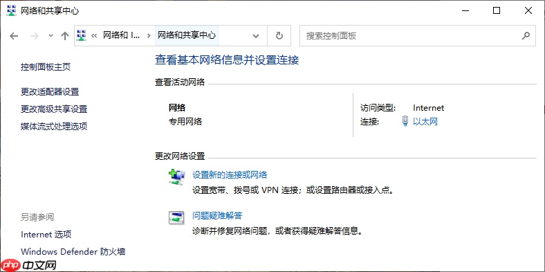This screenshot has width=545, height=272.
Task: Click the 访问类型: label
Action: [x=378, y=108]
